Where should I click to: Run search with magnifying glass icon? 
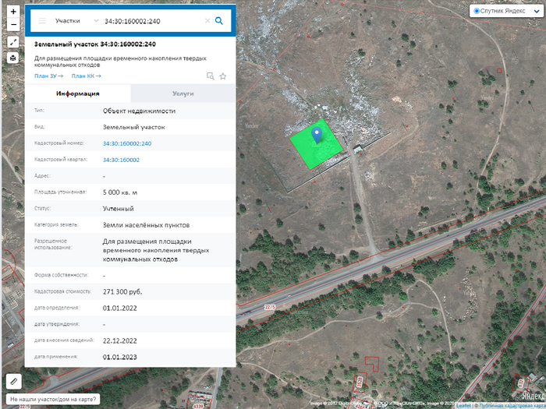(x=219, y=21)
